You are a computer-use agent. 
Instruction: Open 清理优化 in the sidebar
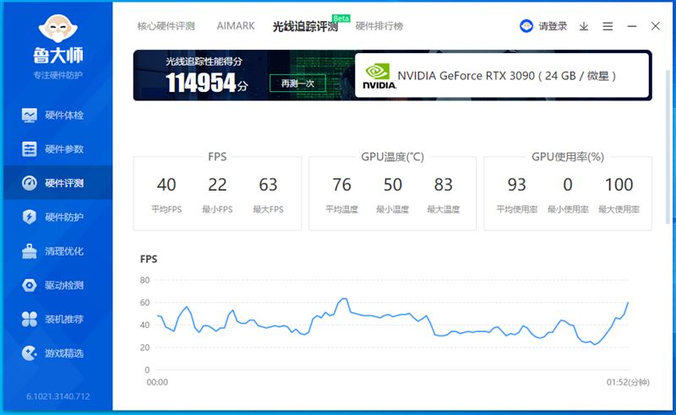57,251
